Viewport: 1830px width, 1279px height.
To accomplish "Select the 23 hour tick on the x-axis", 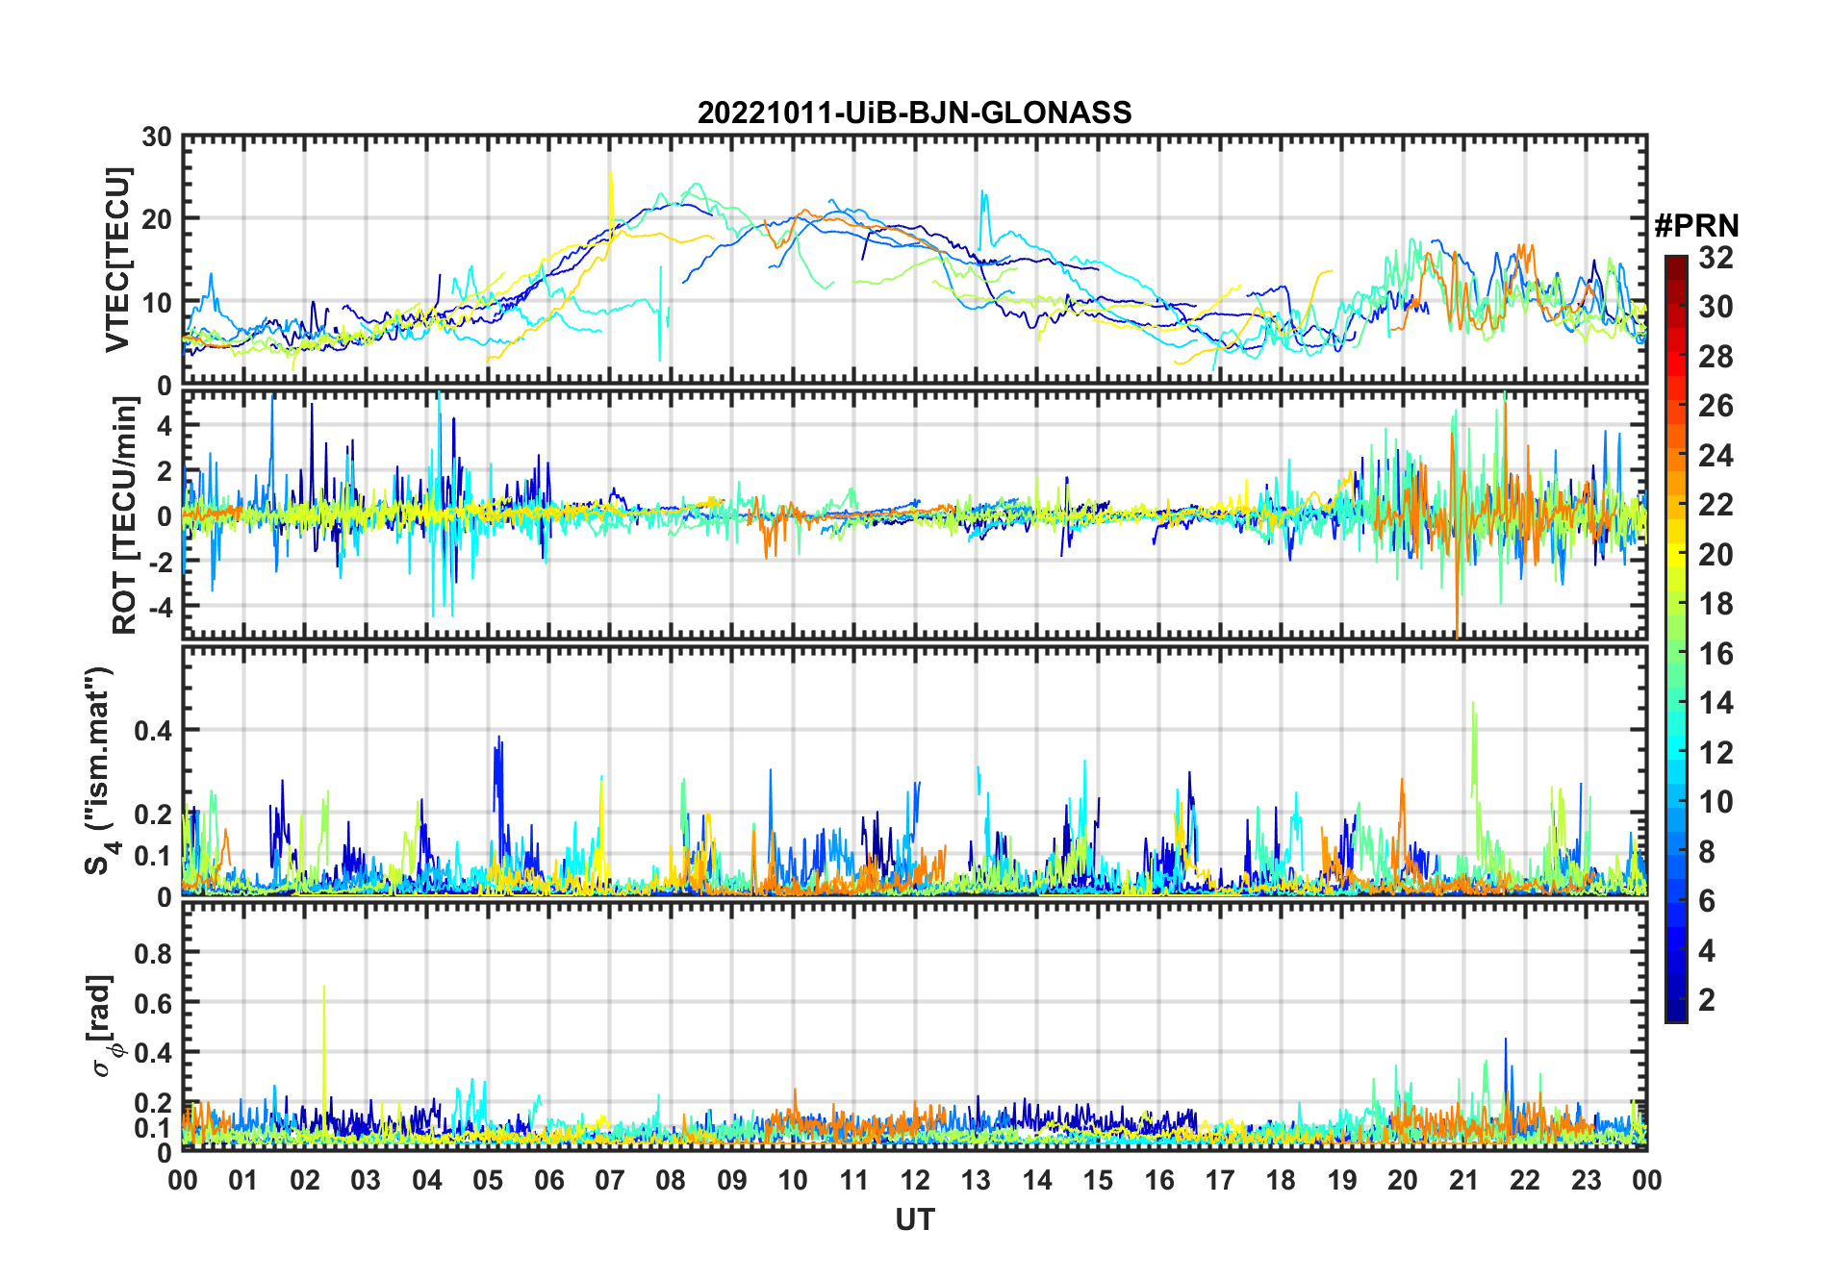I will point(1586,1180).
